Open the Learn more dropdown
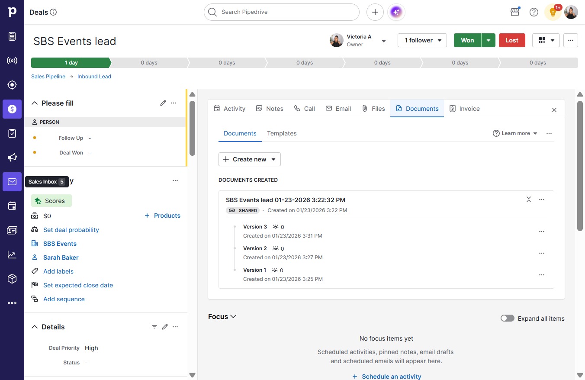 (x=515, y=133)
